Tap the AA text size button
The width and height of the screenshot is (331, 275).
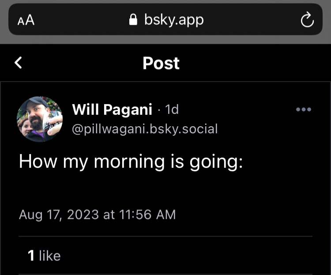pyautogui.click(x=26, y=20)
